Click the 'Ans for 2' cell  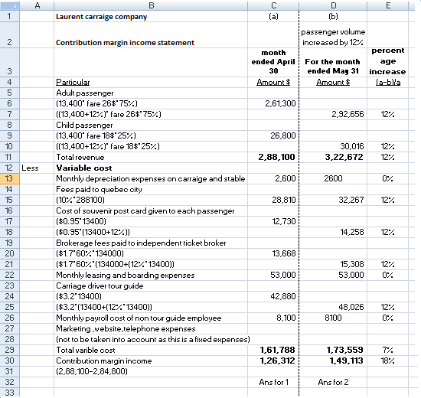click(x=333, y=382)
